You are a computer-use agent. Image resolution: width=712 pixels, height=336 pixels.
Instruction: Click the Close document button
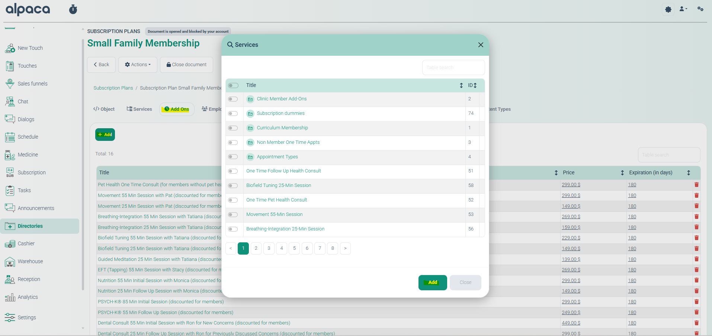point(186,65)
